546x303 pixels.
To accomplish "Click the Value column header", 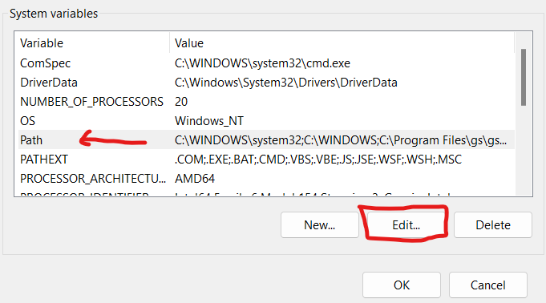I will (x=342, y=43).
